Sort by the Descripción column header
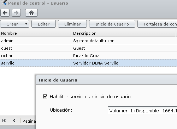This screenshot has width=177, height=129. [123, 33]
